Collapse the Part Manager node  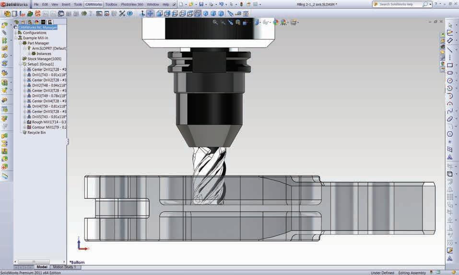[x=21, y=43]
